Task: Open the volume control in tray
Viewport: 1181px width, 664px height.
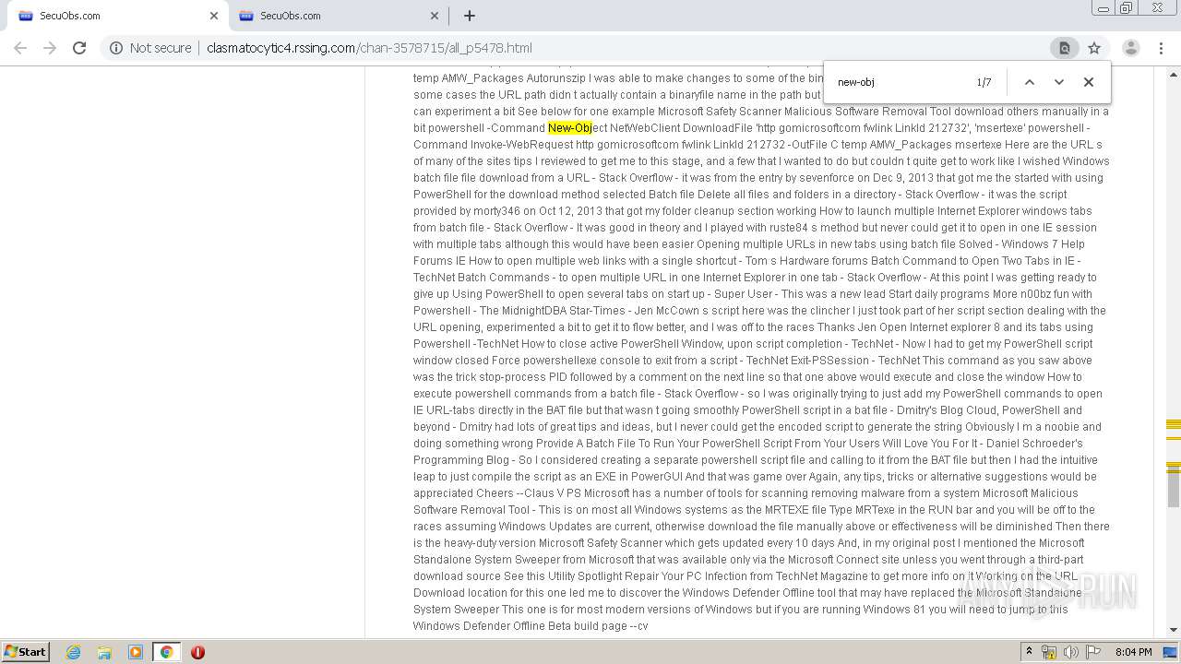Action: click(1070, 652)
